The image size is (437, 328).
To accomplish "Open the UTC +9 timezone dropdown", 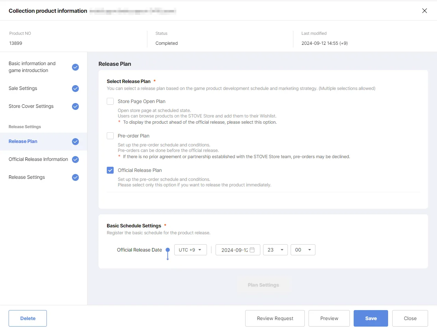I will point(190,250).
